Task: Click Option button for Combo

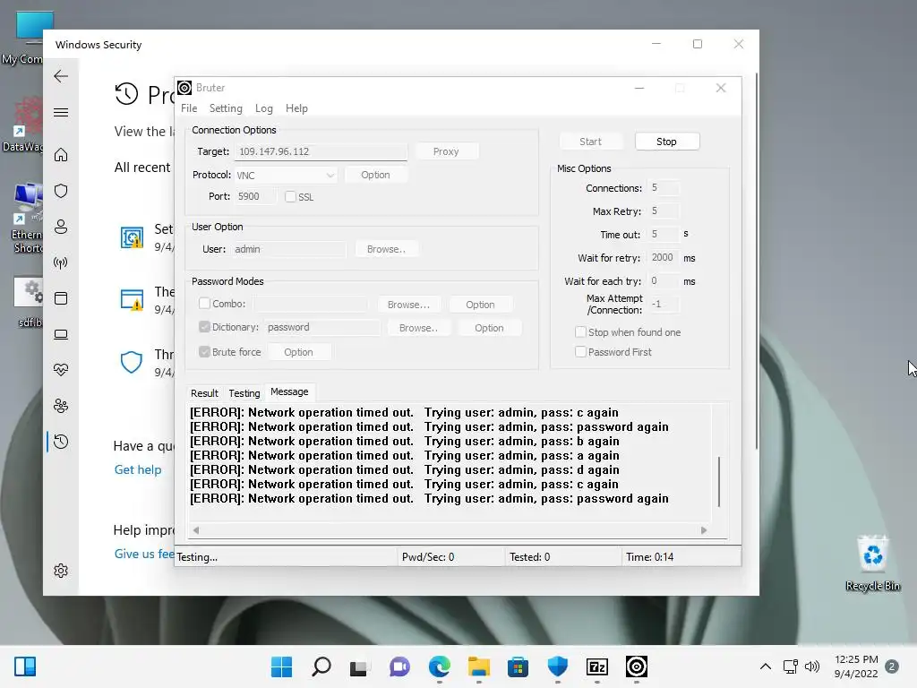Action: pos(480,305)
